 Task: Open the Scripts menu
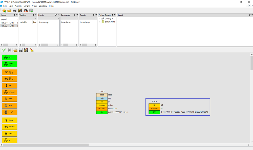(x=27, y=6)
